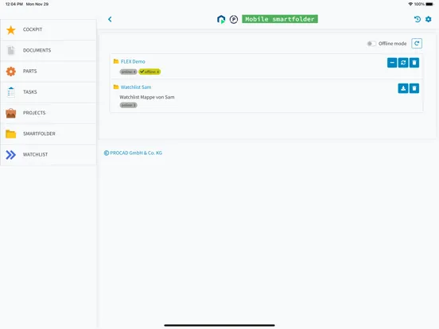This screenshot has width=439, height=329.
Task: Open the history clock icon
Action: [418, 19]
